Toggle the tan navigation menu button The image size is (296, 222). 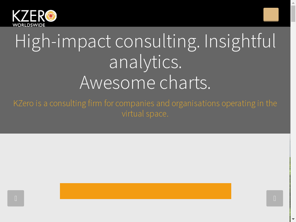click(x=271, y=14)
